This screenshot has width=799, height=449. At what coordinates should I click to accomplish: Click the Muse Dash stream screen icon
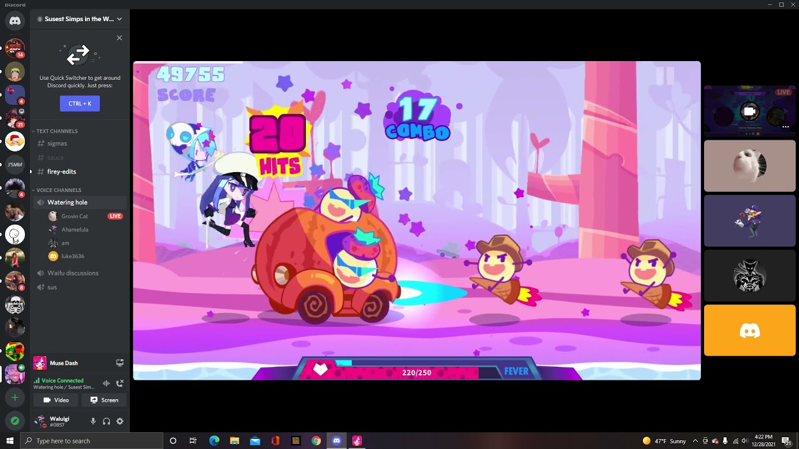point(120,362)
